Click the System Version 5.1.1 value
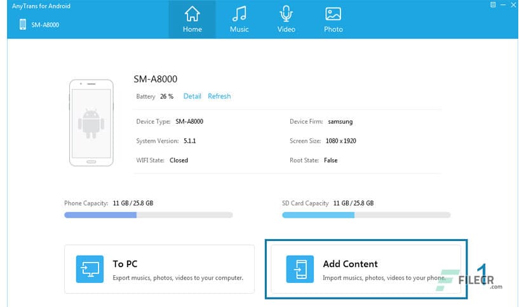Viewport: 531px width, 307px height. [190, 141]
